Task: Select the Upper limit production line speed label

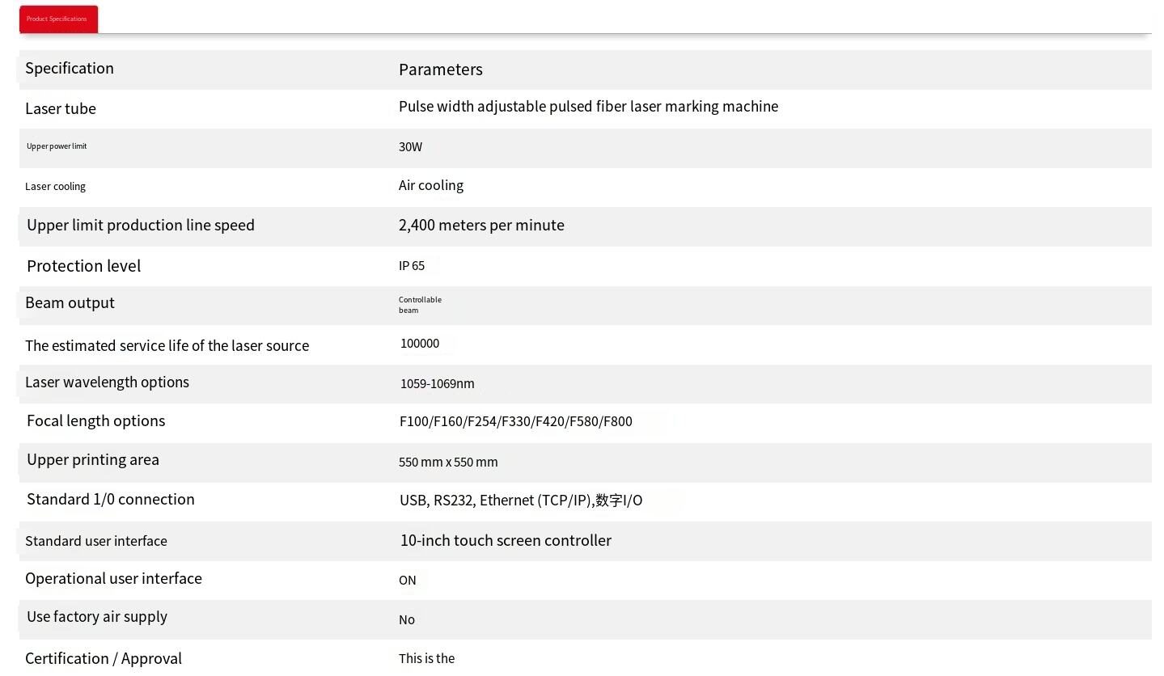Action: pyautogui.click(x=141, y=226)
